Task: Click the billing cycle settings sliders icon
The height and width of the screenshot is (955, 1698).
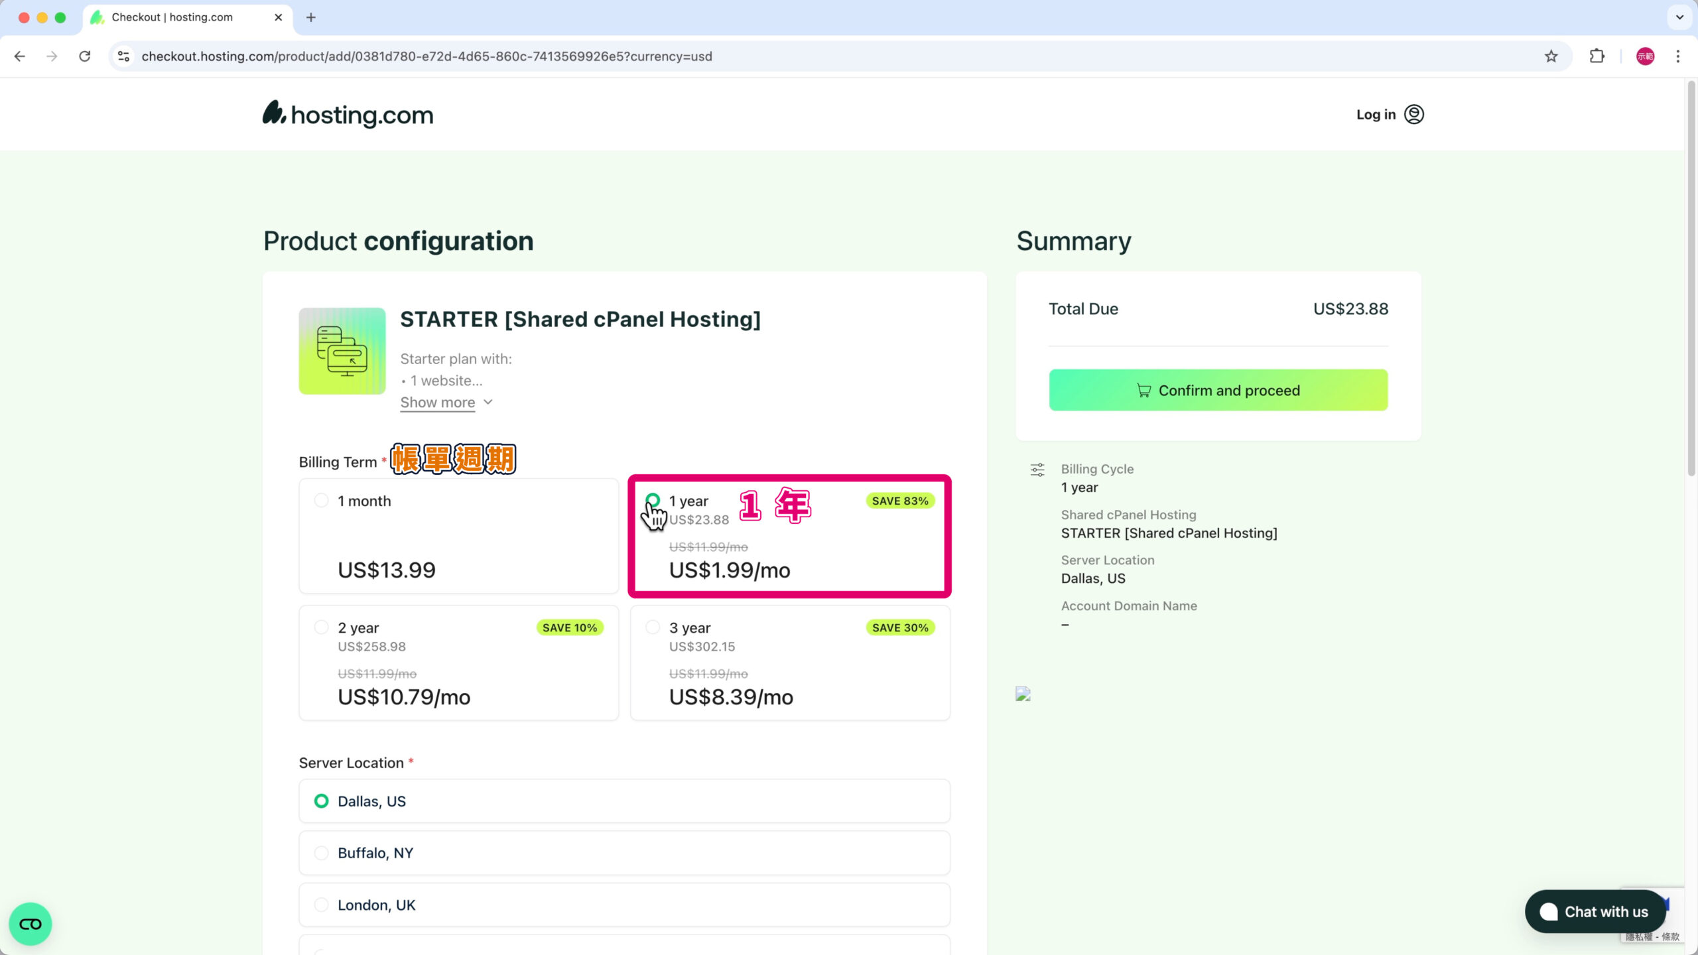Action: 1037,470
